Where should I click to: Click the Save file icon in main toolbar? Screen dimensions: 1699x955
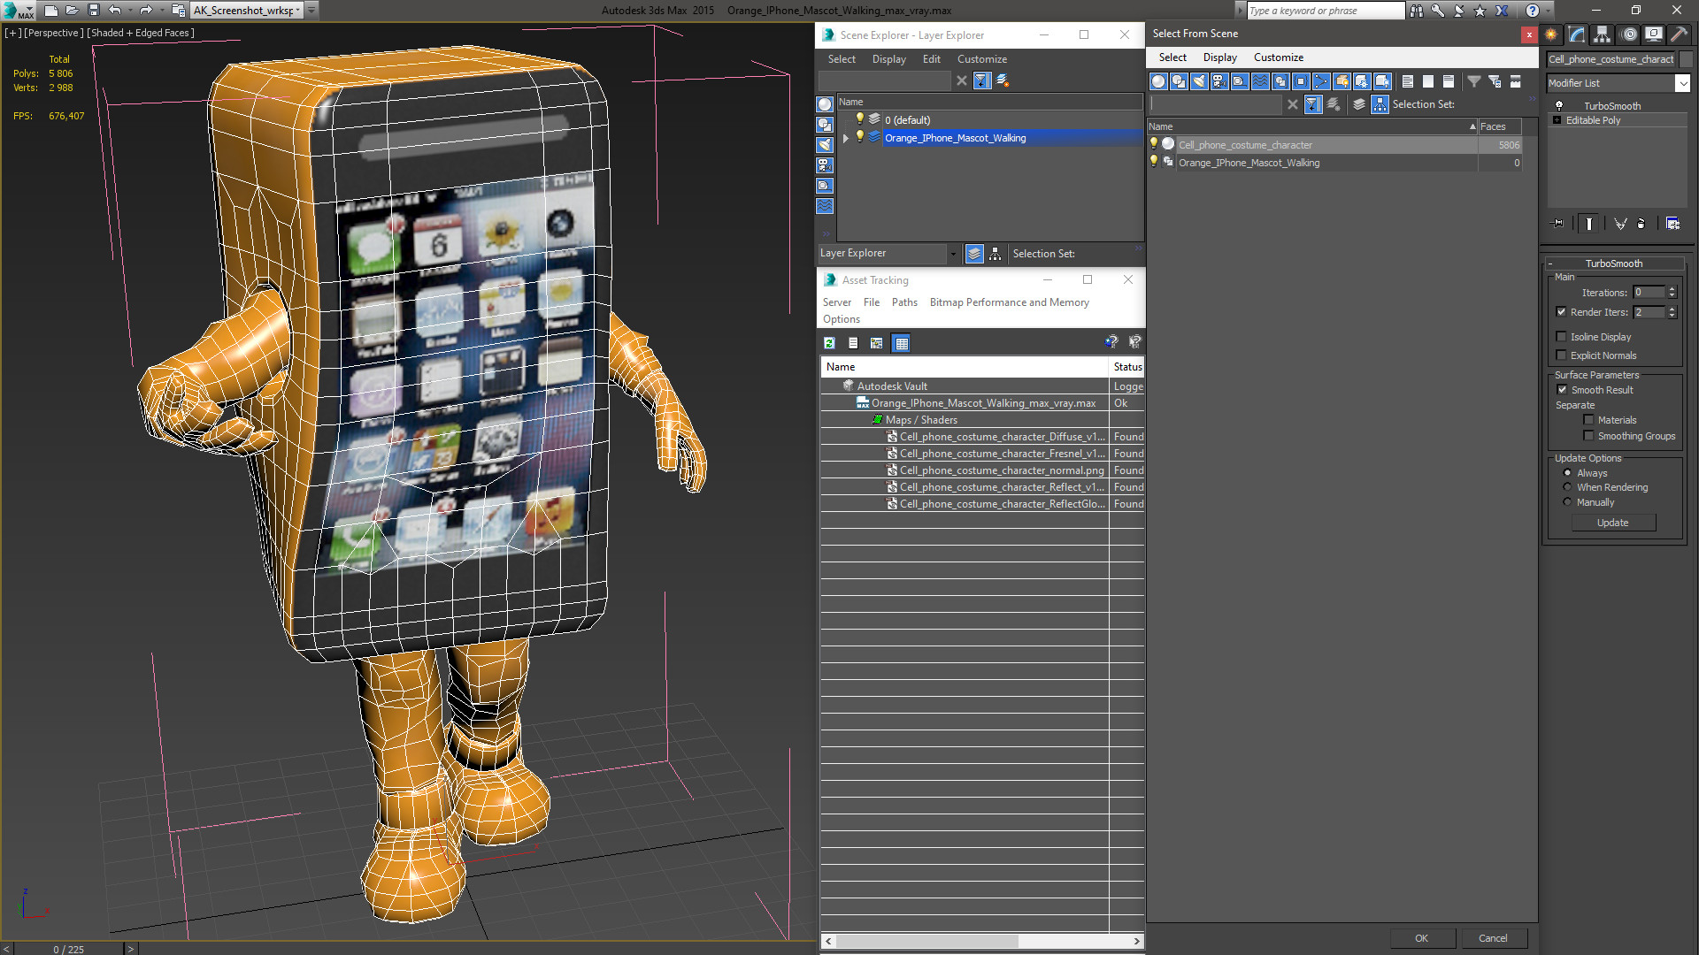click(93, 11)
